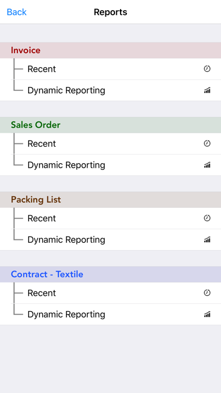Open the Invoice section header
The image size is (221, 393).
[x=111, y=50]
